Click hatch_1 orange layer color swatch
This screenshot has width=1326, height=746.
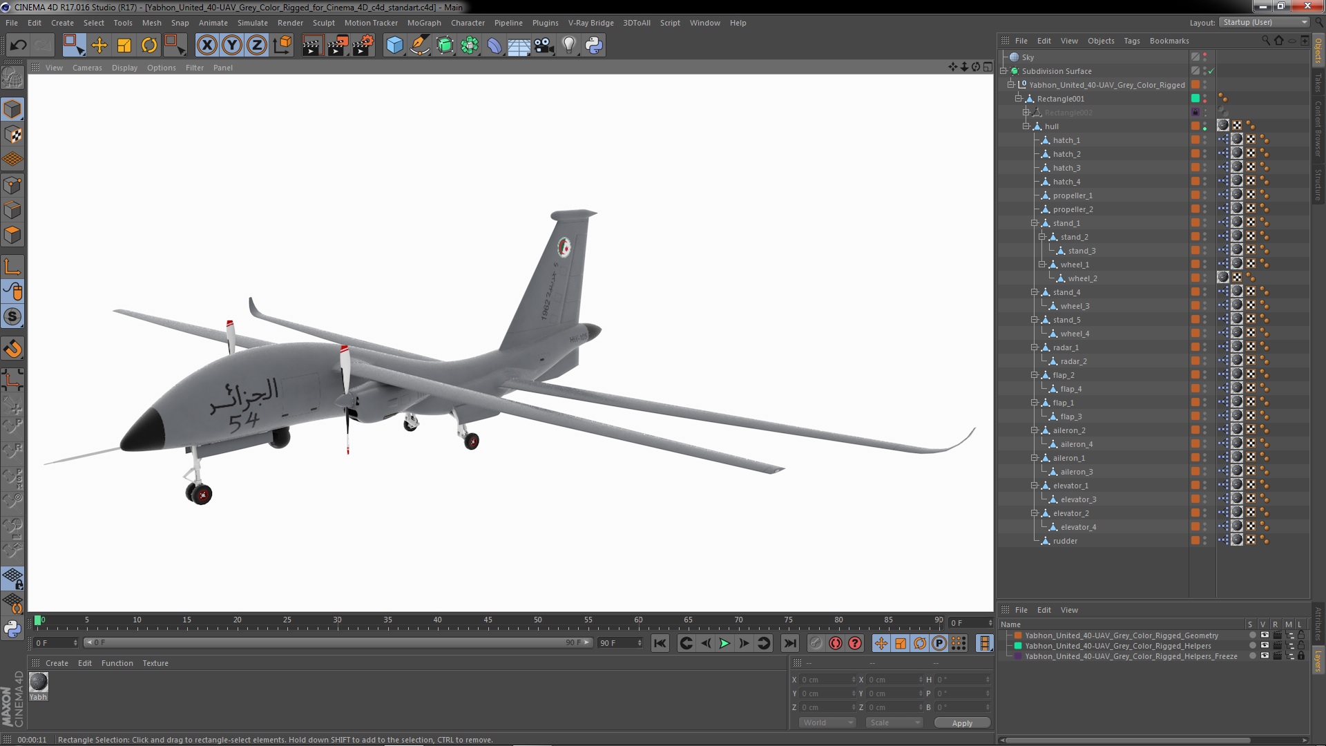click(1195, 140)
